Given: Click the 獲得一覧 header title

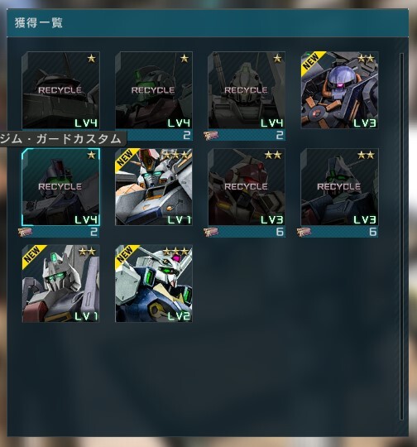Looking at the screenshot, I should [39, 23].
